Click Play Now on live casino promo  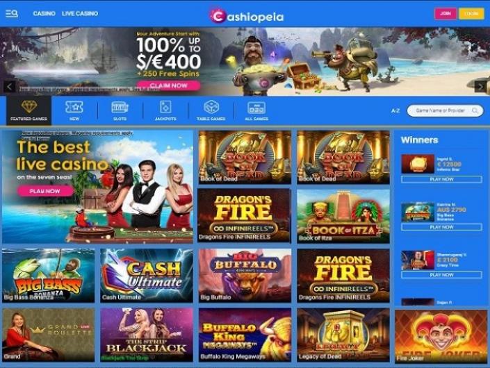coord(45,191)
